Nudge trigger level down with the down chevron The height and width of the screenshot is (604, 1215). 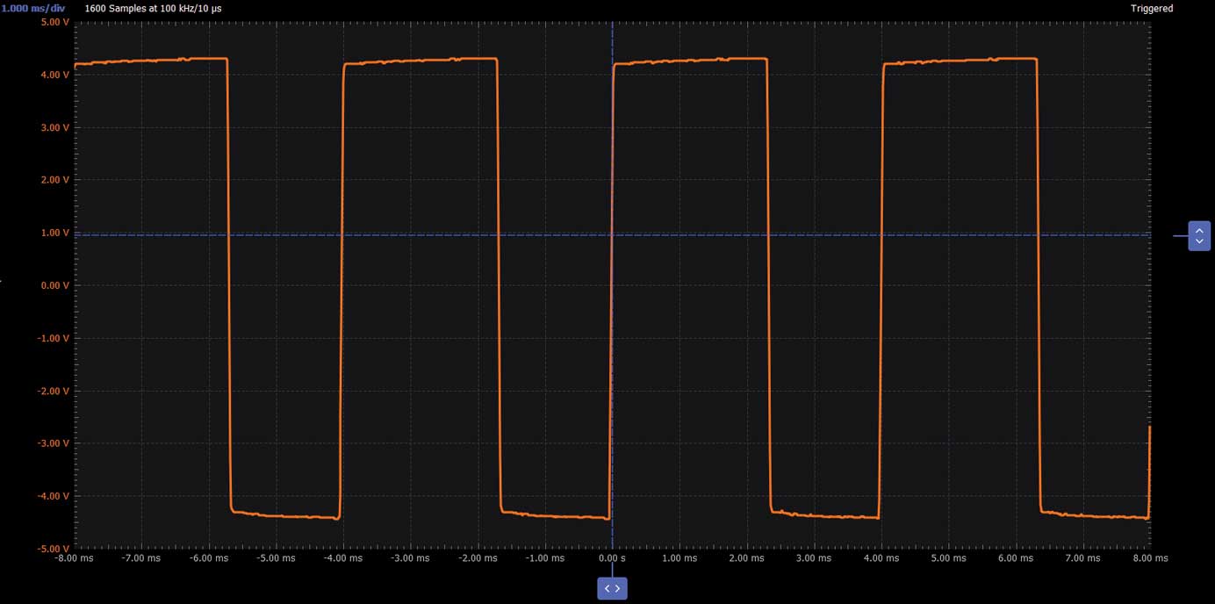(1199, 241)
